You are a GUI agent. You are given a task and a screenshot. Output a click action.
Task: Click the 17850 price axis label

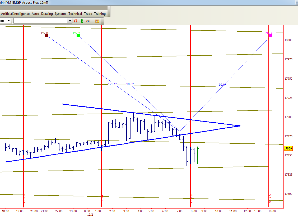(x=288, y=155)
